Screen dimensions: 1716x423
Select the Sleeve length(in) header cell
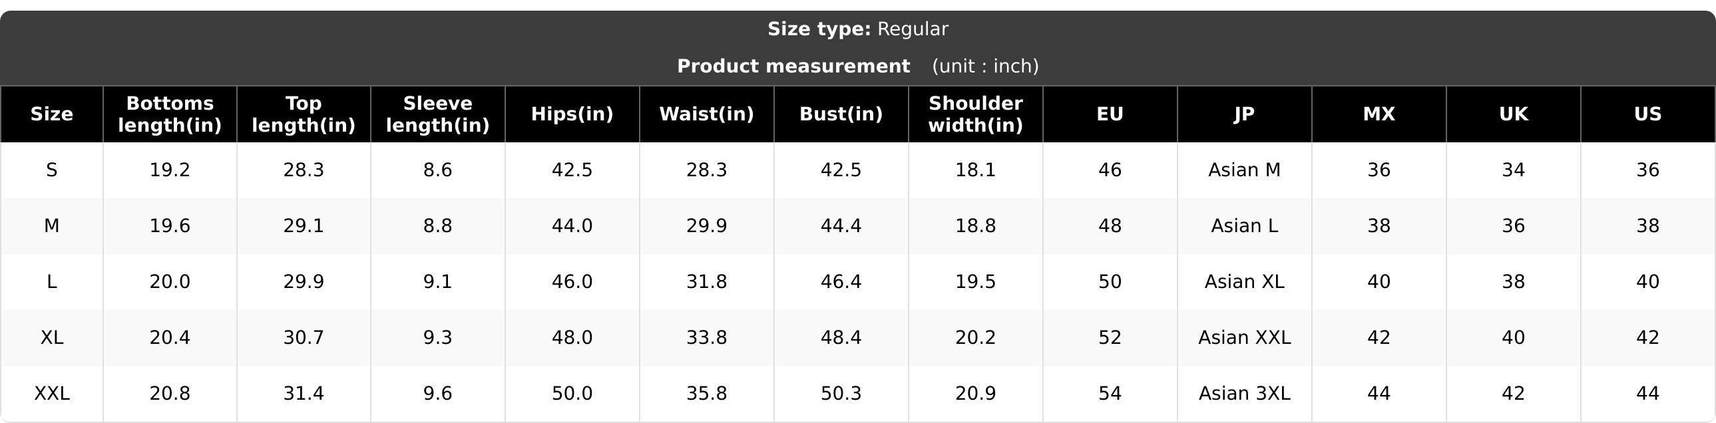438,114
